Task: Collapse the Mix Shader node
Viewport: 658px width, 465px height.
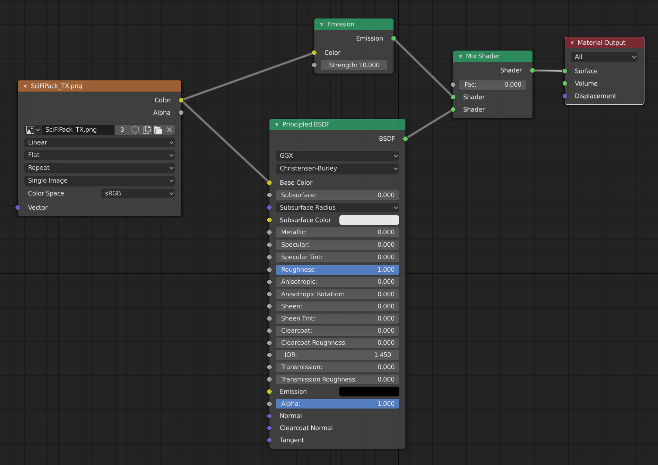Action: [460, 56]
